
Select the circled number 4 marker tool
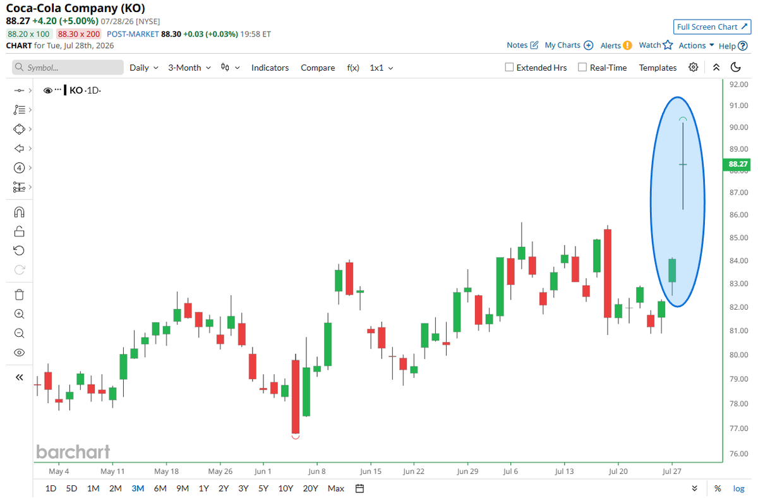pyautogui.click(x=18, y=167)
